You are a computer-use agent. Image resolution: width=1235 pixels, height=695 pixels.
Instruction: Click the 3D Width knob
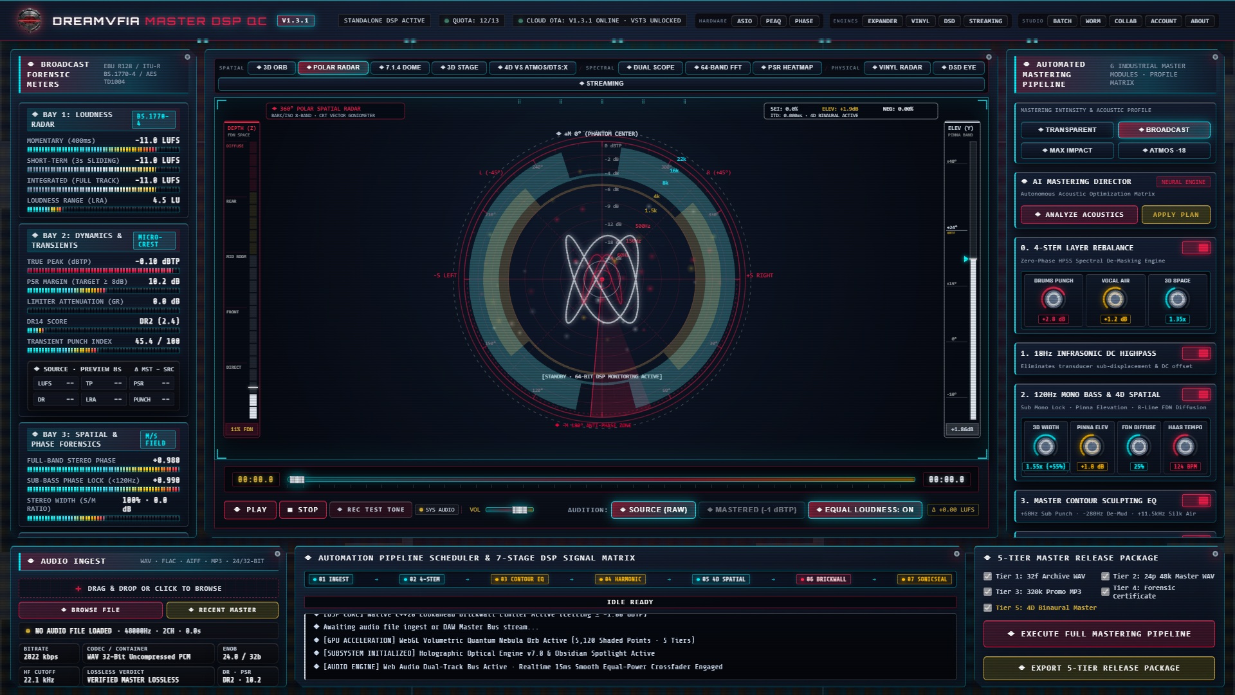pos(1045,446)
